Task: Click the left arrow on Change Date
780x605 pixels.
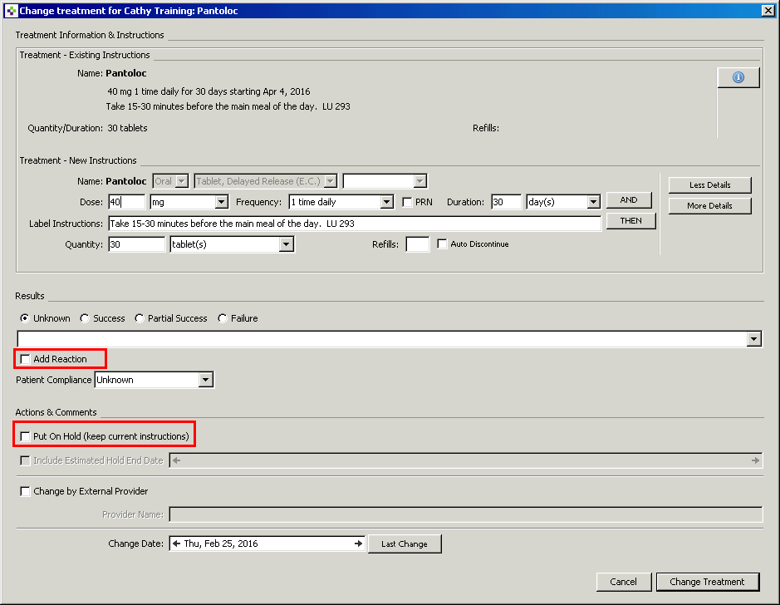Action: (176, 544)
